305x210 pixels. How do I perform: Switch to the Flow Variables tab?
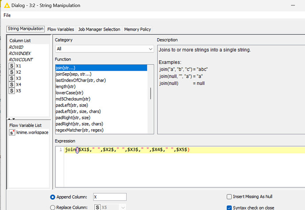(x=61, y=29)
